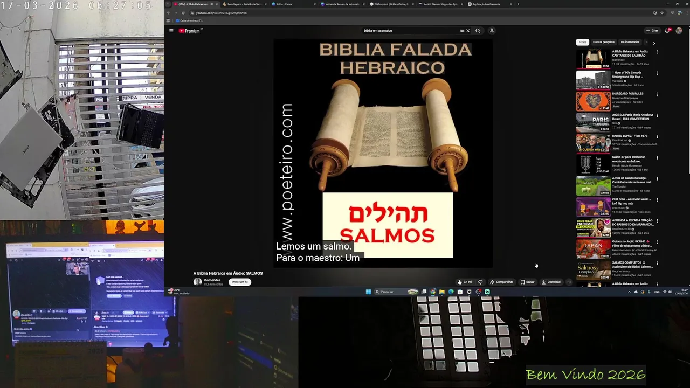The width and height of the screenshot is (690, 388).
Task: Open options for vida no campo Suíça video
Action: coord(657,179)
